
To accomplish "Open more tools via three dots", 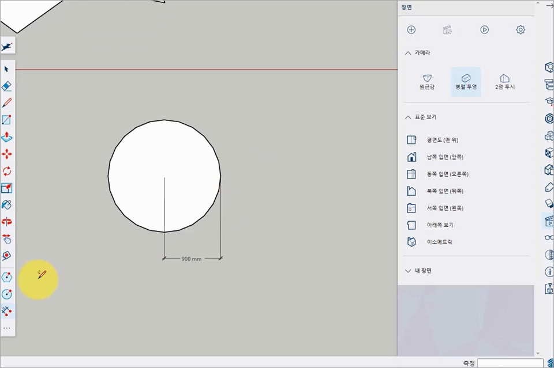I will (7, 328).
